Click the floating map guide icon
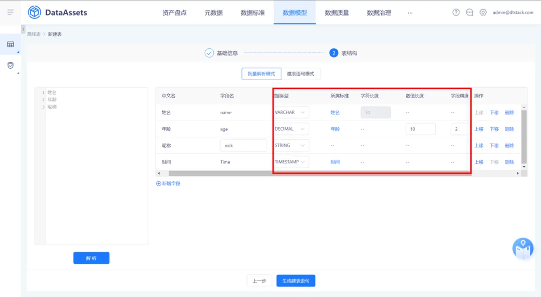The height and width of the screenshot is (297, 541). point(522,248)
